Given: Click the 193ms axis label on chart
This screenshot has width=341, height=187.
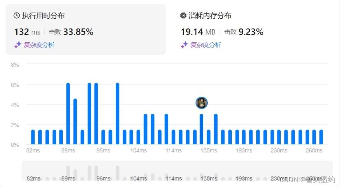Looking at the screenshot, I should coord(244,150).
